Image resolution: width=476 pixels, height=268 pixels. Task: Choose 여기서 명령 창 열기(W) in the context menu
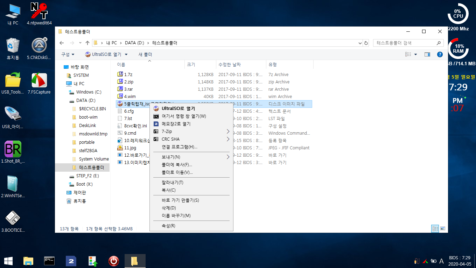[x=191, y=116]
